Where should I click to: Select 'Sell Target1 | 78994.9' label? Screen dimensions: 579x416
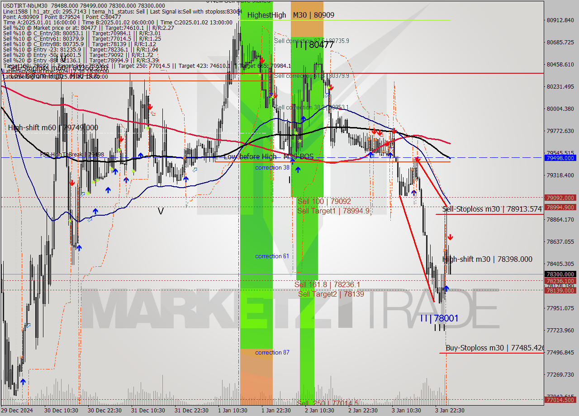pyautogui.click(x=333, y=211)
